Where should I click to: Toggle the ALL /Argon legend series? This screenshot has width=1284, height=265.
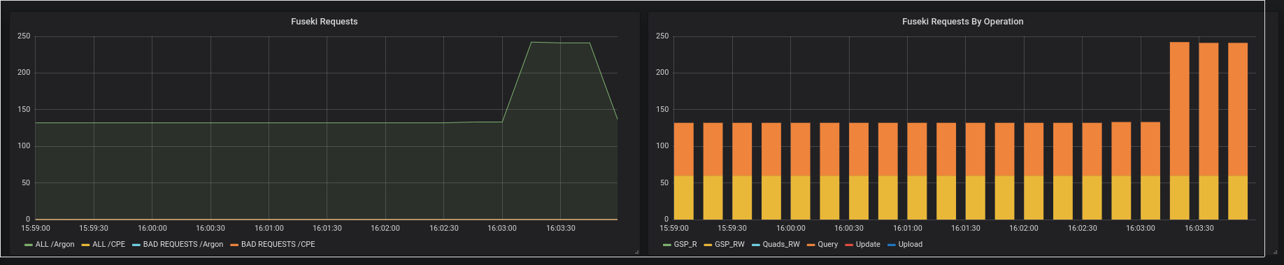point(55,245)
